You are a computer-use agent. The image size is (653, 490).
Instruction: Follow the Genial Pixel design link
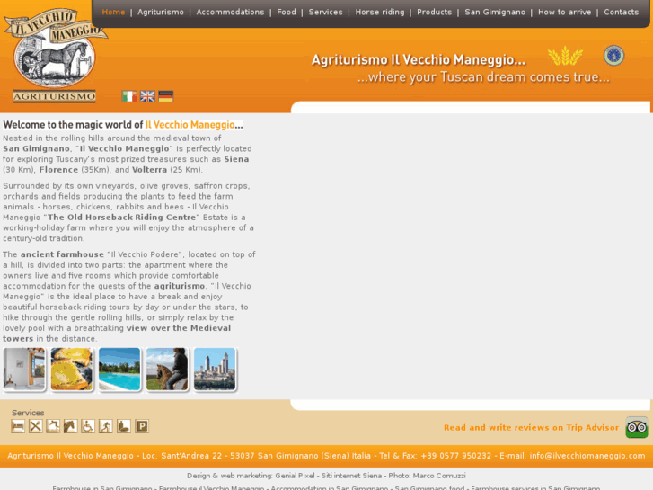coord(295,476)
